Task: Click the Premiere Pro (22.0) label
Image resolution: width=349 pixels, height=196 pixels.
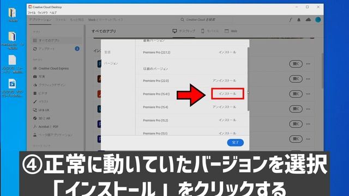Action: click(x=156, y=81)
